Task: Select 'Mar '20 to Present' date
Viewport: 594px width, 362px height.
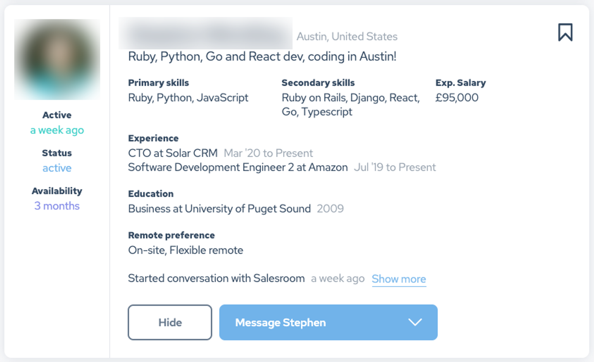Action: [268, 153]
